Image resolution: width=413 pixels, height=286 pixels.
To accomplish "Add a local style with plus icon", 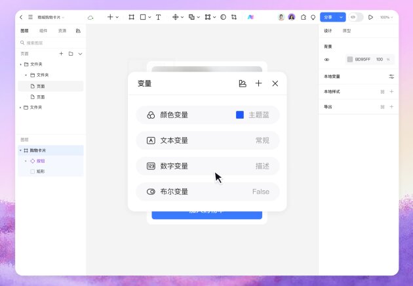I will coord(391,91).
